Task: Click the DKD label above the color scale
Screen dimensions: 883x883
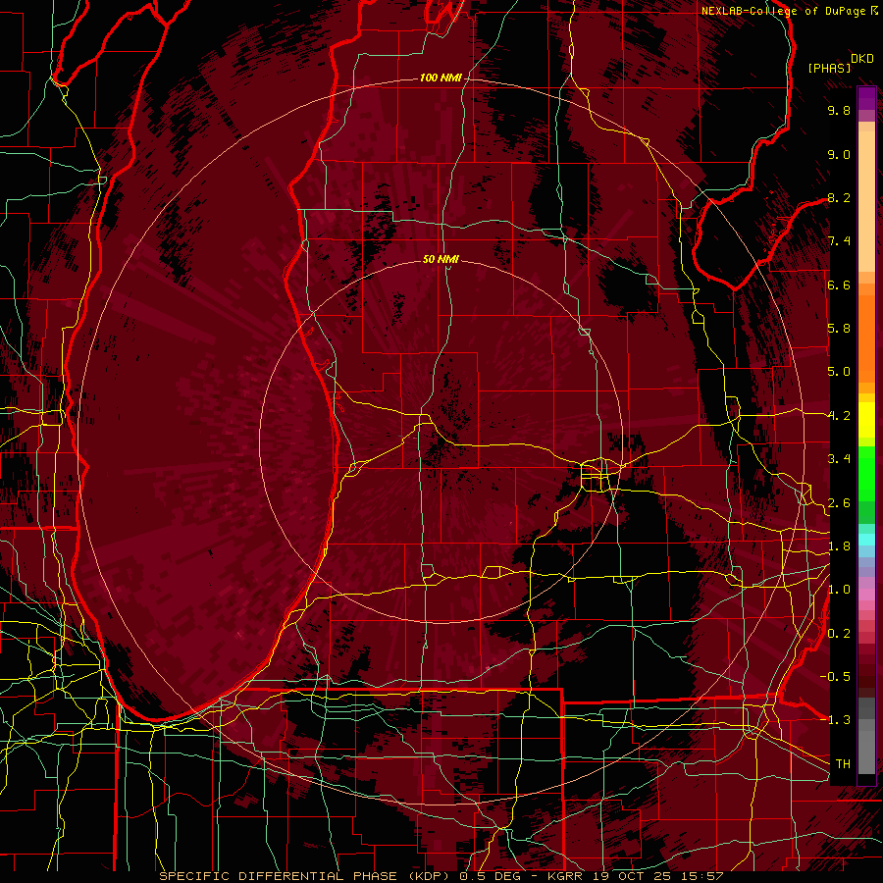Action: point(861,59)
